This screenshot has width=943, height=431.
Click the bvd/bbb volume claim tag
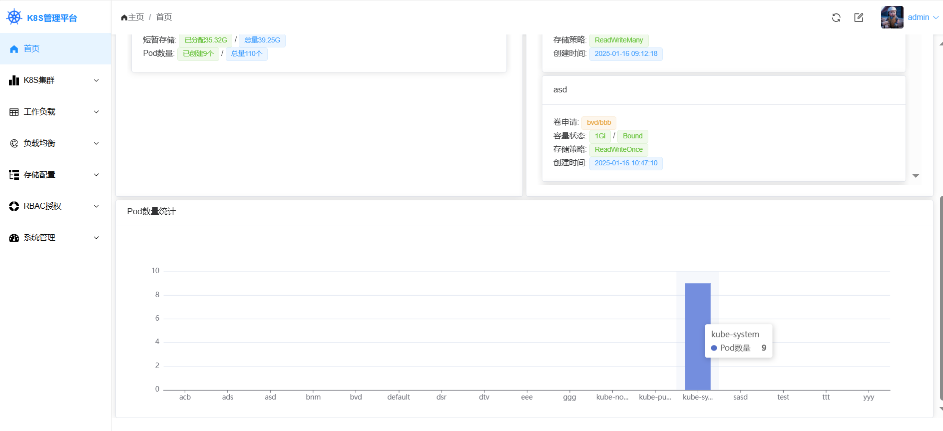[x=598, y=122]
